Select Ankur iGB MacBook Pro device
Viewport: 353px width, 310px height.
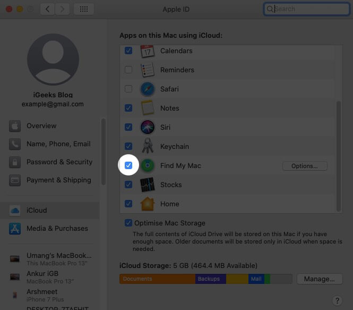click(50, 277)
